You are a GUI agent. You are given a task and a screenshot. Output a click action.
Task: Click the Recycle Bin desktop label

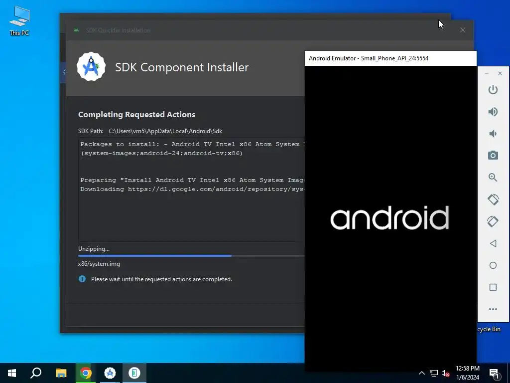pos(489,329)
